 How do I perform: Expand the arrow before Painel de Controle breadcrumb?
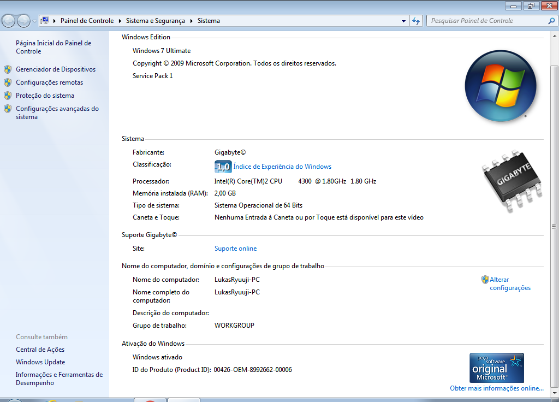[55, 21]
